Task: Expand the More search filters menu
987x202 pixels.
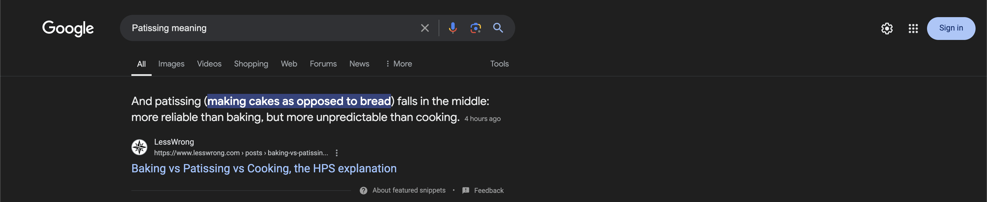Action: coord(398,64)
